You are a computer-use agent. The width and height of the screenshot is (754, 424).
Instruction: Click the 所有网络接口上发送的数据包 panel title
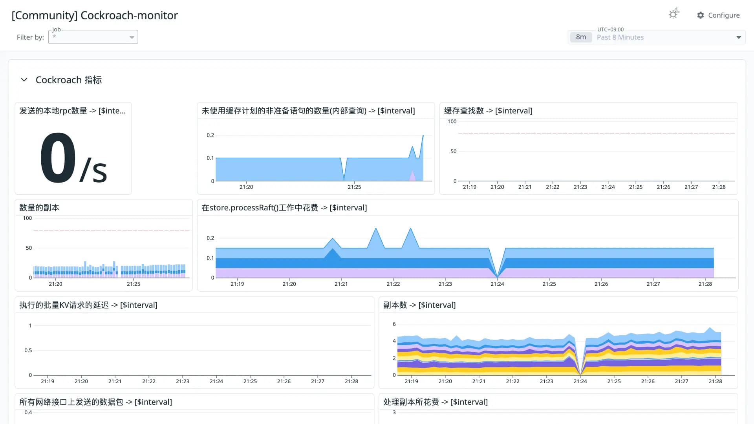pos(95,402)
